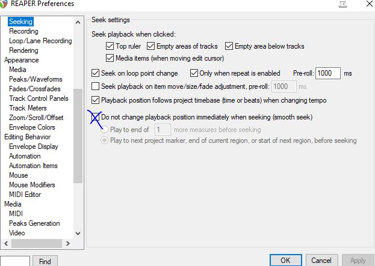Select the Editing Behavior category
Viewport: 375px width, 266px height.
(x=28, y=137)
